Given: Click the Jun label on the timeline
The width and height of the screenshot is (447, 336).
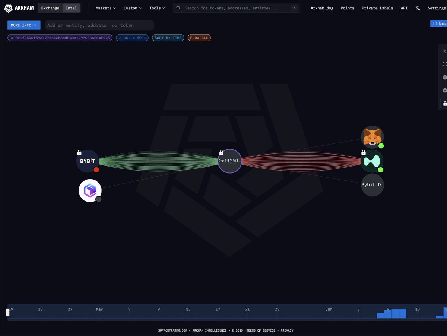Looking at the screenshot, I should (x=329, y=309).
